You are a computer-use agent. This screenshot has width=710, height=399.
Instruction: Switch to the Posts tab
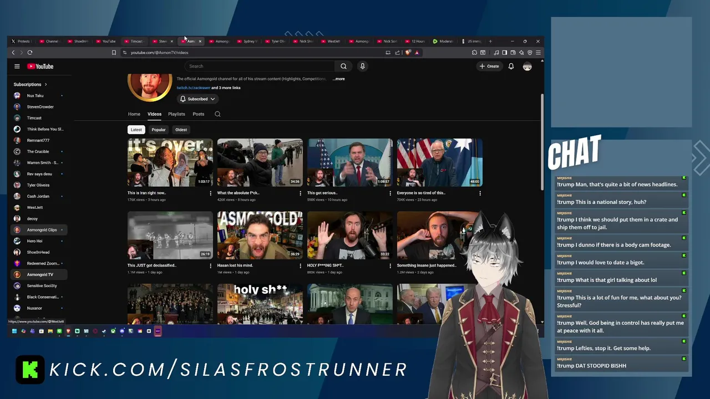tap(198, 114)
